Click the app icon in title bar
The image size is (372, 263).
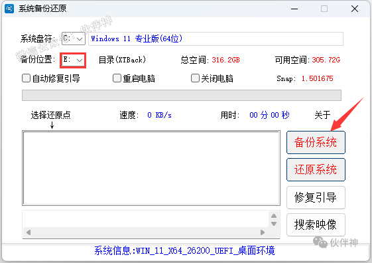coord(9,9)
